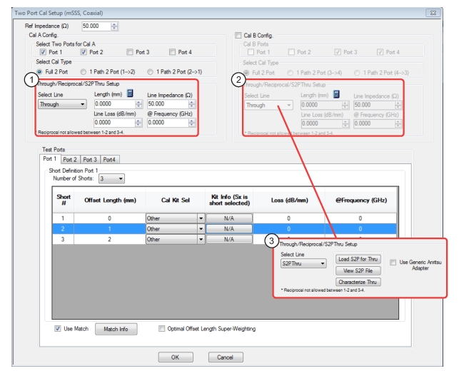Click View S2P File button
The width and height of the screenshot is (459, 371).
tap(358, 270)
